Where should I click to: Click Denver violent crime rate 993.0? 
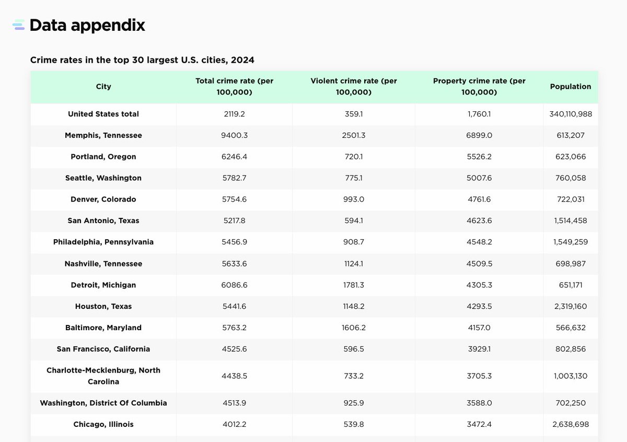[x=354, y=200]
